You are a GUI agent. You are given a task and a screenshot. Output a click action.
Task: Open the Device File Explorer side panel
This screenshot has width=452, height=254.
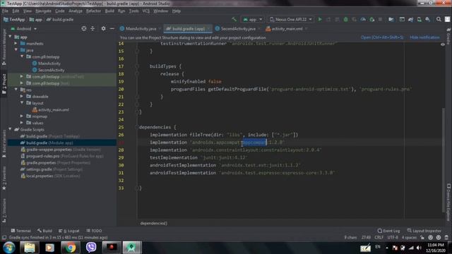(x=448, y=202)
